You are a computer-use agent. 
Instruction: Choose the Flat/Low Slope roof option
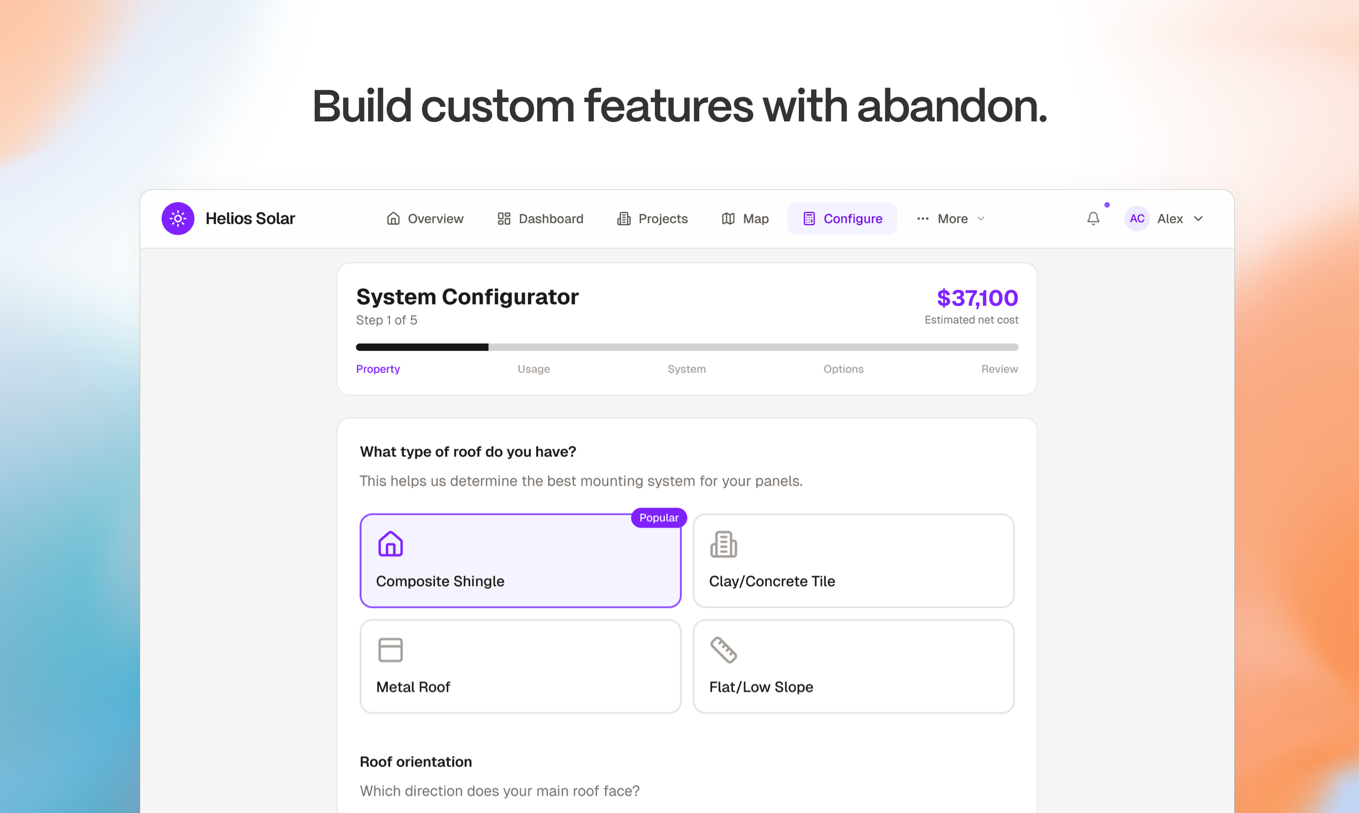click(853, 665)
